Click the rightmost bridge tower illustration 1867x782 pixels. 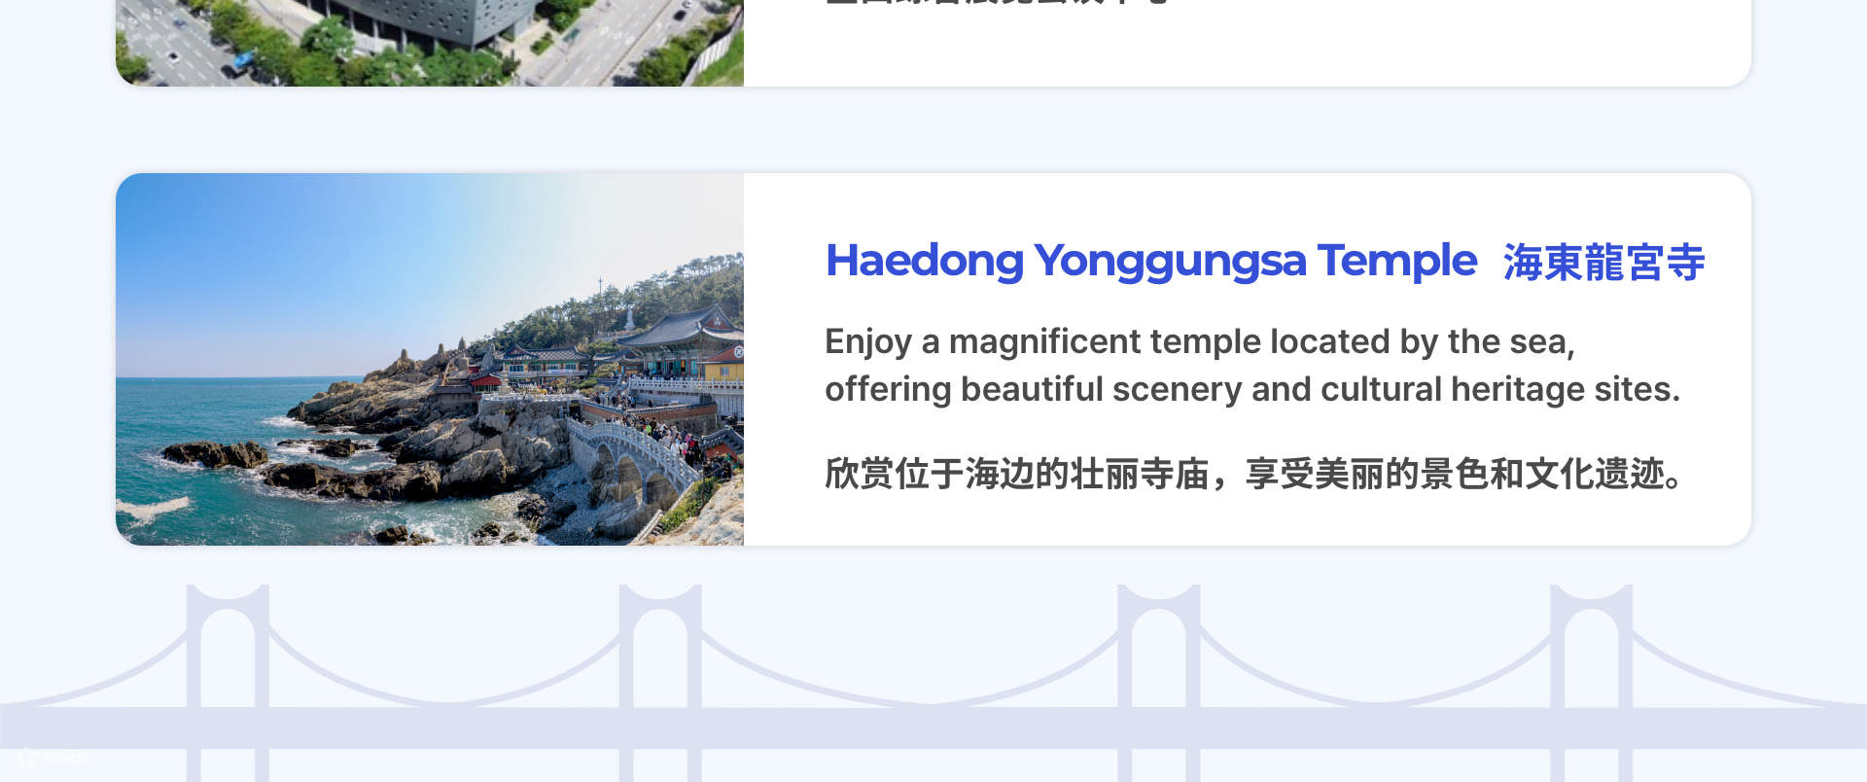click(x=1591, y=683)
